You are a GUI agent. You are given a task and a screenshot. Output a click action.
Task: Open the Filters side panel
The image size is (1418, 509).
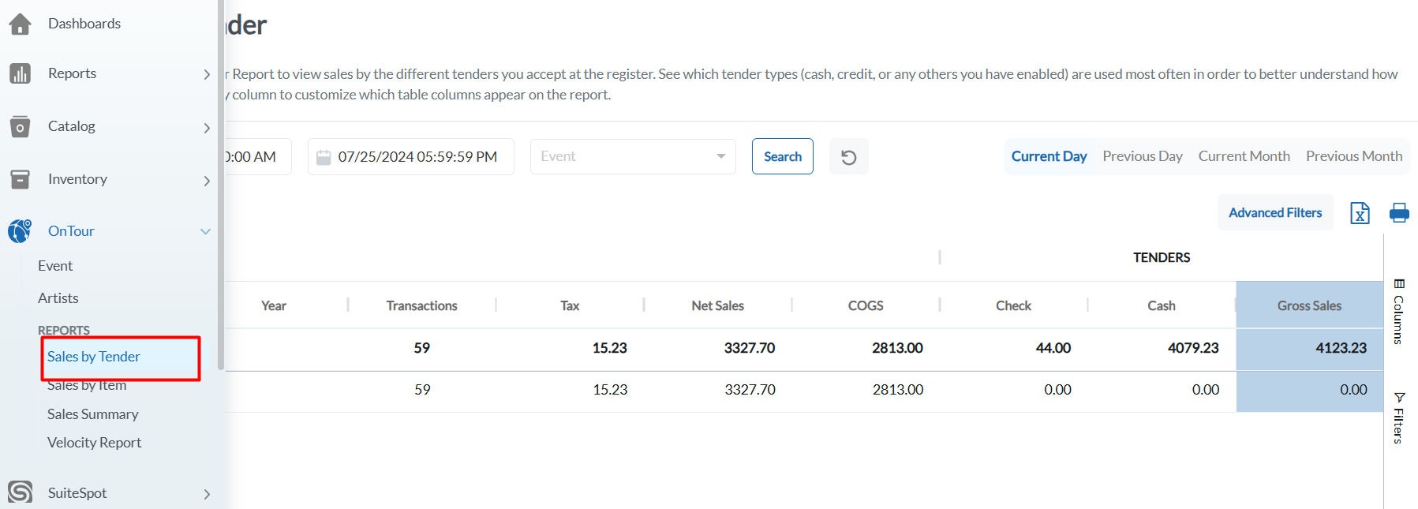click(1399, 417)
